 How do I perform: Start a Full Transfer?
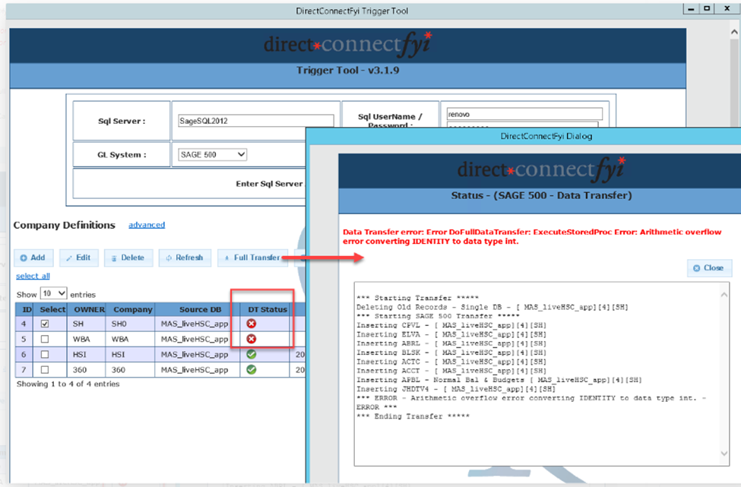click(253, 258)
